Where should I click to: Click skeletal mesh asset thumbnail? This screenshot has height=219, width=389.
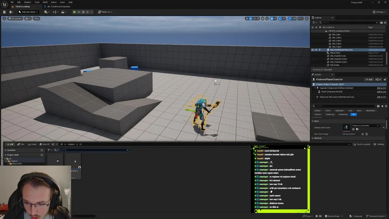tap(346, 127)
